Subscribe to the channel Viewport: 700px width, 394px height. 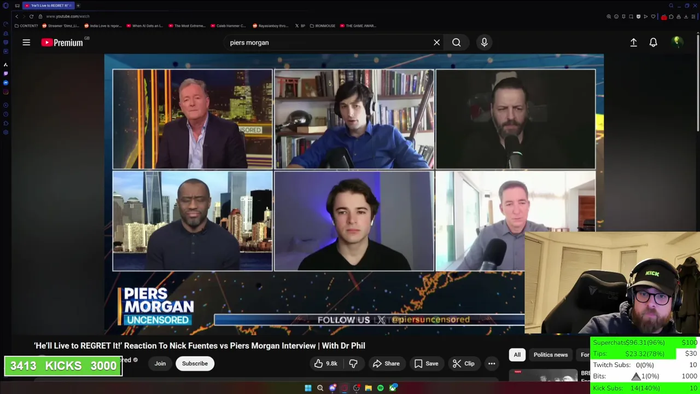point(195,363)
